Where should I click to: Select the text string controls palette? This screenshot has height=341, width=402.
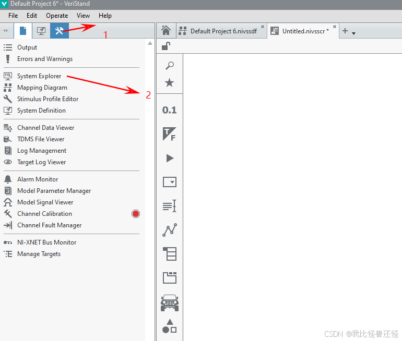pyautogui.click(x=170, y=206)
